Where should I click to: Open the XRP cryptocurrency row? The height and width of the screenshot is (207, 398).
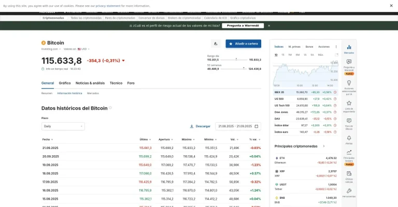(306, 173)
